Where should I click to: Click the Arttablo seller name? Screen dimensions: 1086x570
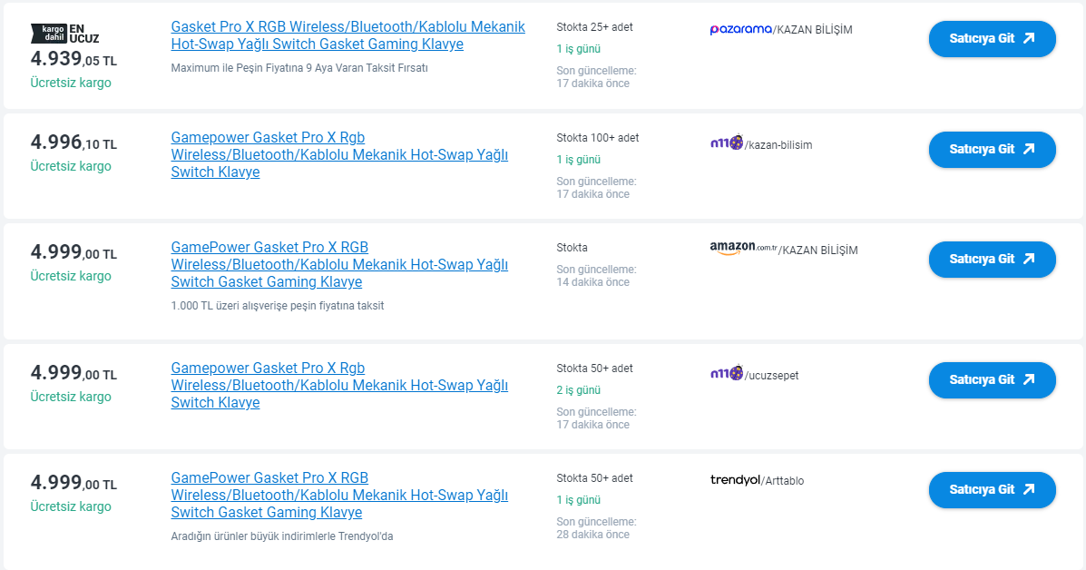[784, 481]
